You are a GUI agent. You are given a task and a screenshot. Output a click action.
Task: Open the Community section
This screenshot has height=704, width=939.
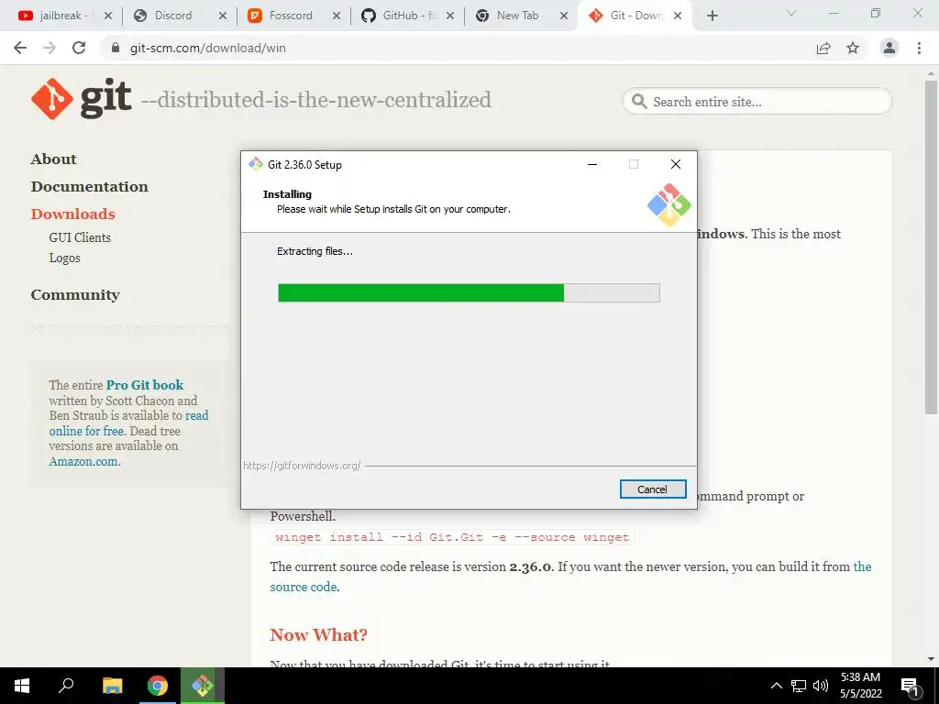pos(75,295)
